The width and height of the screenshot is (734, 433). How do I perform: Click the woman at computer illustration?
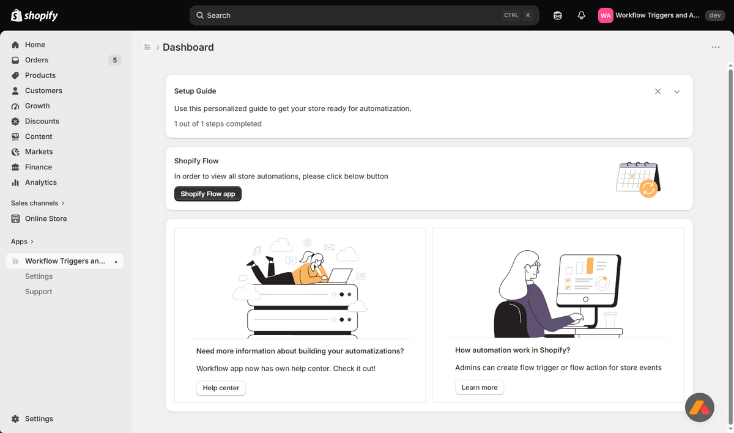(x=558, y=294)
